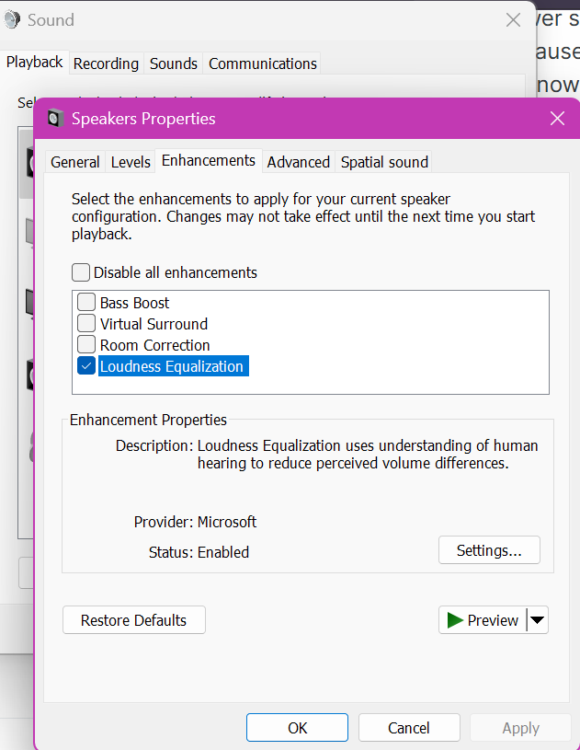Click the Restore Defaults button

pos(134,620)
